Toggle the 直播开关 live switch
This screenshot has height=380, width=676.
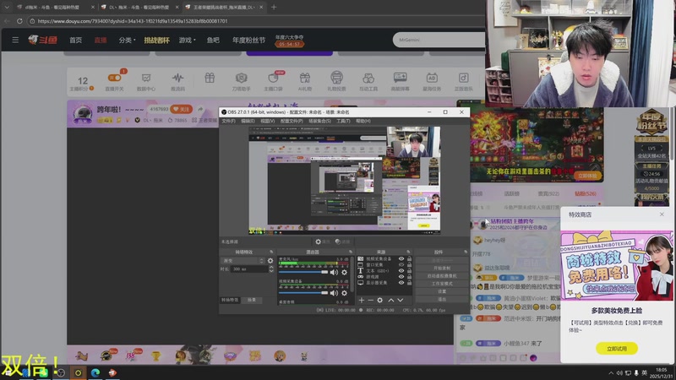pyautogui.click(x=115, y=78)
